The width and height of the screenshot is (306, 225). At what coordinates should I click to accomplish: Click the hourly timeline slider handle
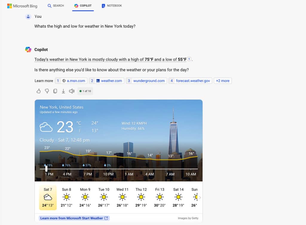[46, 168]
